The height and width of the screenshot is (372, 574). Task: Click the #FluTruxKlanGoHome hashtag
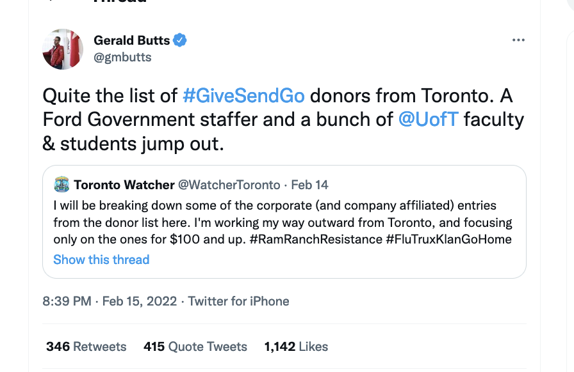pos(449,239)
